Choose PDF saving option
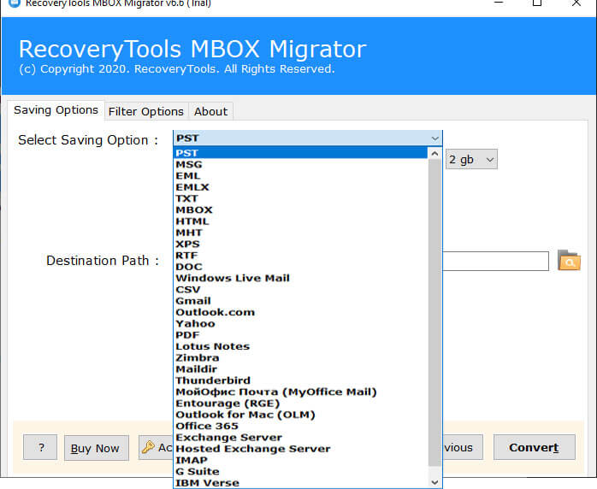The height and width of the screenshot is (489, 597). 301,335
